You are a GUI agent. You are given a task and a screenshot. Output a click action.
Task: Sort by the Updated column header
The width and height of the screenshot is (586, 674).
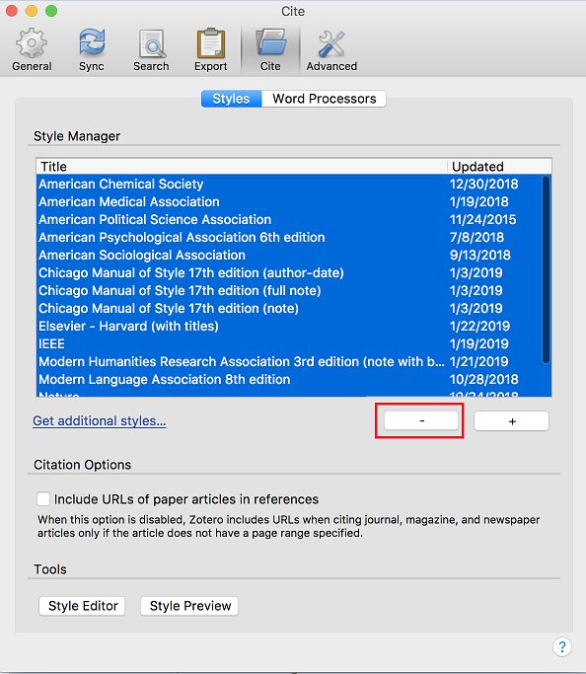499,167
